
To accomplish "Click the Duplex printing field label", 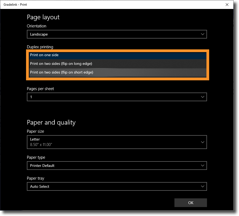I will [x=40, y=47].
